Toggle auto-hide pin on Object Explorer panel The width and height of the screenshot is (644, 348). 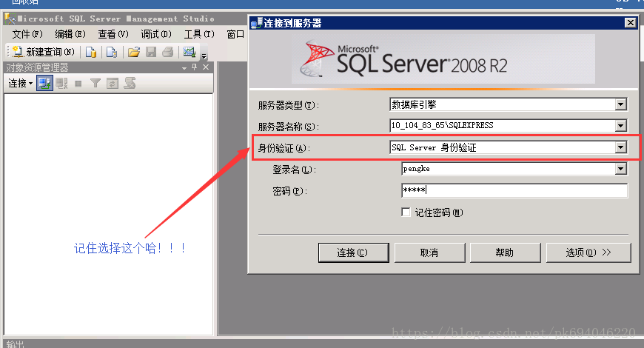(195, 67)
